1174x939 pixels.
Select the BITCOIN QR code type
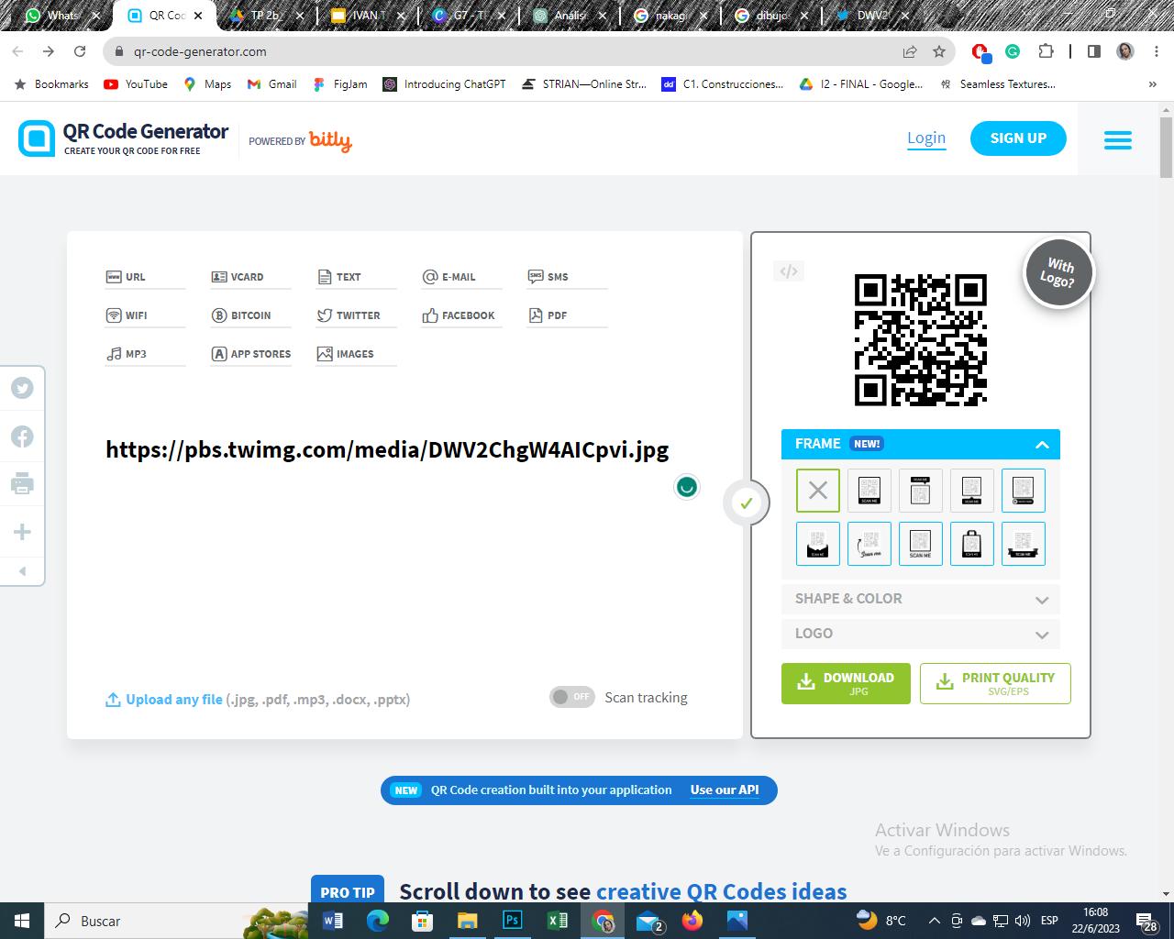tap(250, 315)
